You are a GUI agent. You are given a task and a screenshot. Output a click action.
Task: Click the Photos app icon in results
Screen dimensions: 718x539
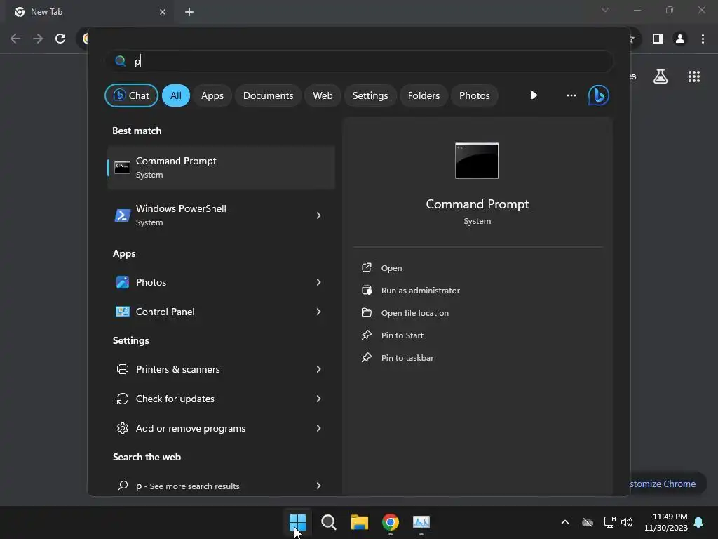coord(122,282)
